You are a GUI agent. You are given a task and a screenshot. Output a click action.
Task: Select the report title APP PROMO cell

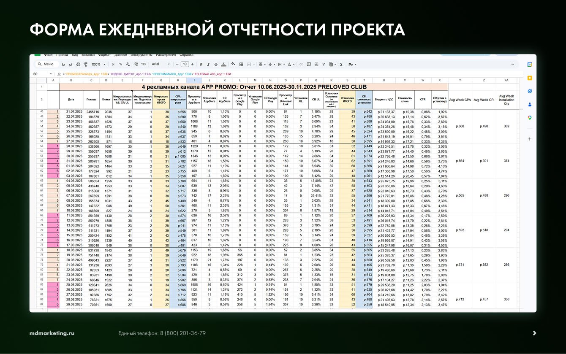(254, 86)
